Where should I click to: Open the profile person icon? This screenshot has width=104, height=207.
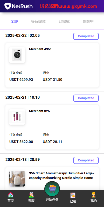click(x=94, y=195)
